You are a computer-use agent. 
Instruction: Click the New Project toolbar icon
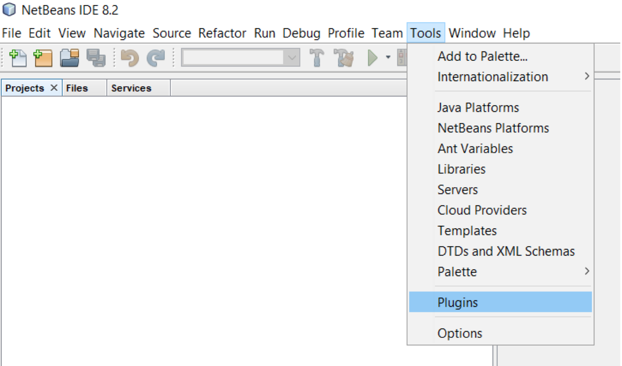[43, 58]
